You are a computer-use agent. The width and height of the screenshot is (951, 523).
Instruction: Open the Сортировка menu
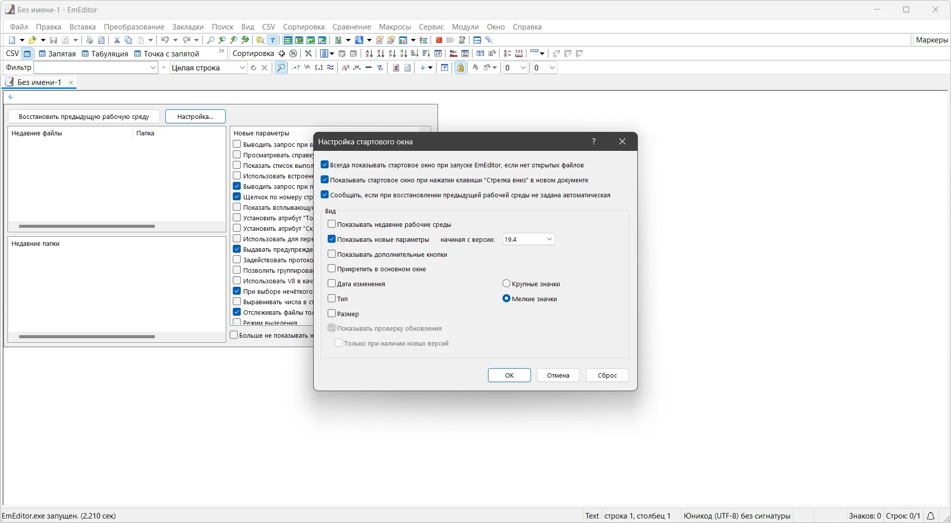[304, 27]
